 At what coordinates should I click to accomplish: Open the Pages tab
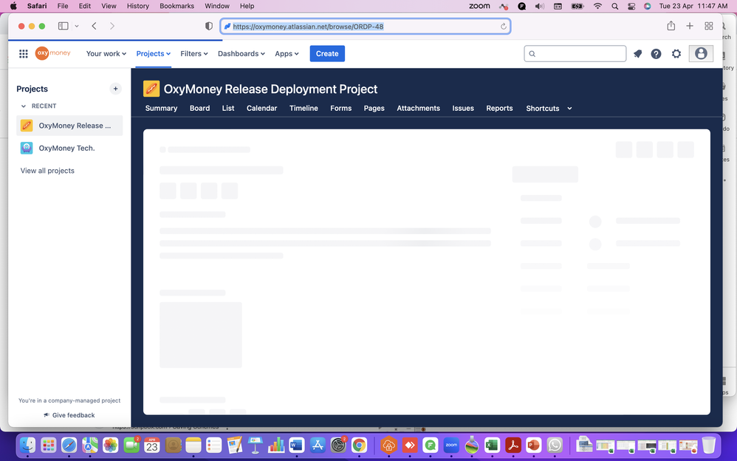[374, 108]
